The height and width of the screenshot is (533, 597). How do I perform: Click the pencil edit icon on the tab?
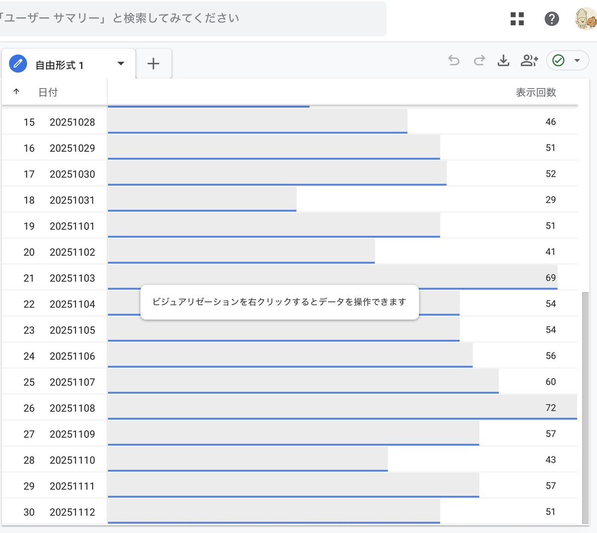18,64
